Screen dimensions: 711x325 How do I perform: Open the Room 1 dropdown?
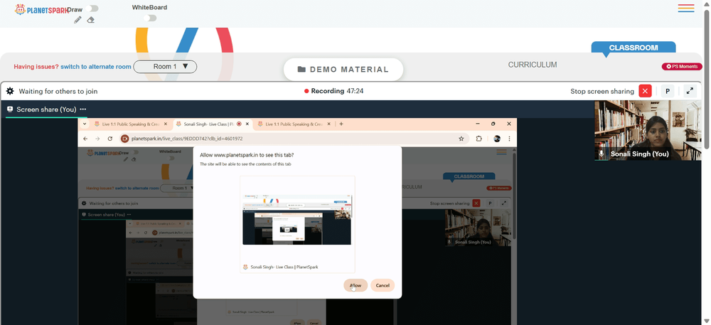tap(165, 67)
